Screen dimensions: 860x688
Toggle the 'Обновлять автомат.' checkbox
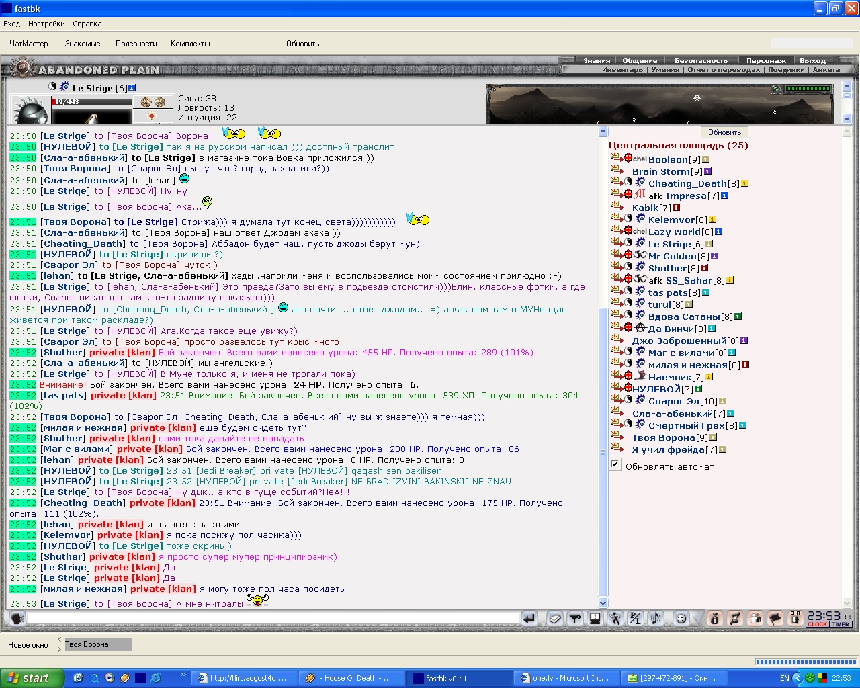click(615, 465)
